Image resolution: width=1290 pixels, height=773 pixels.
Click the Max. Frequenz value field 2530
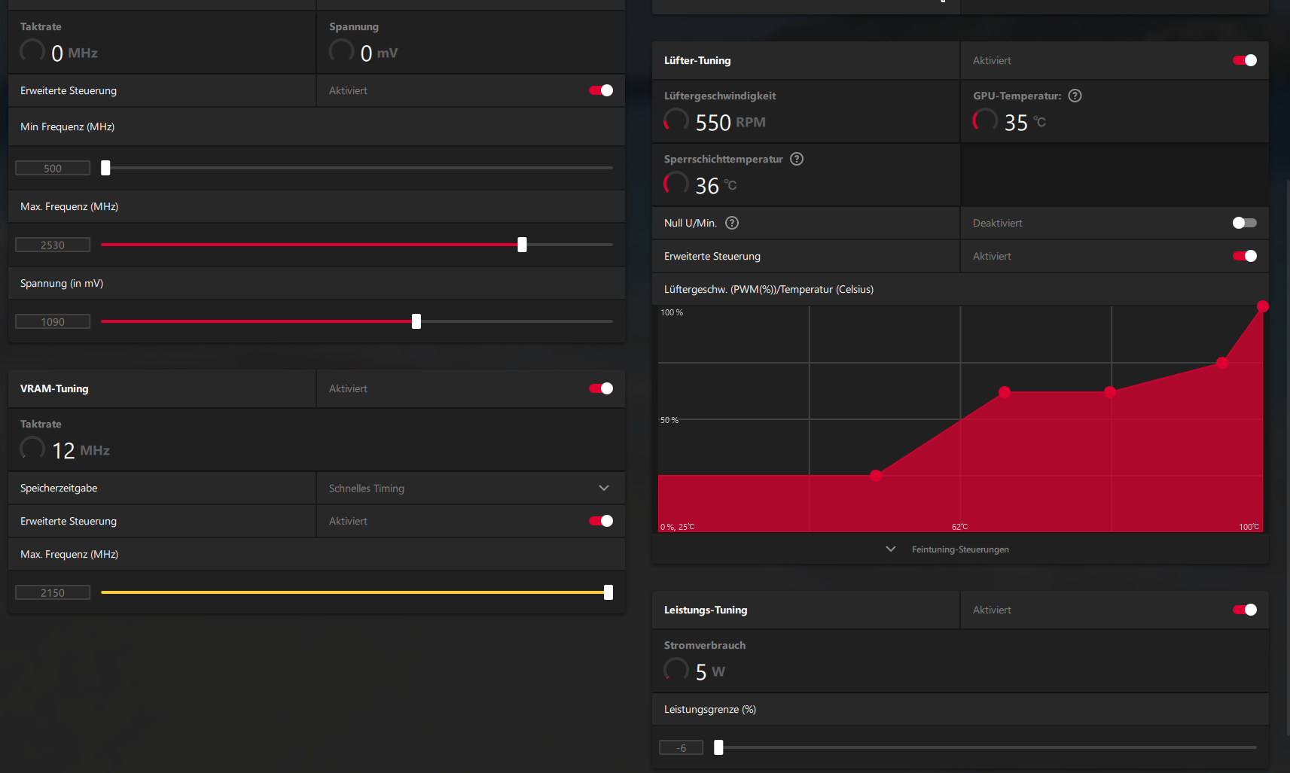tap(53, 245)
